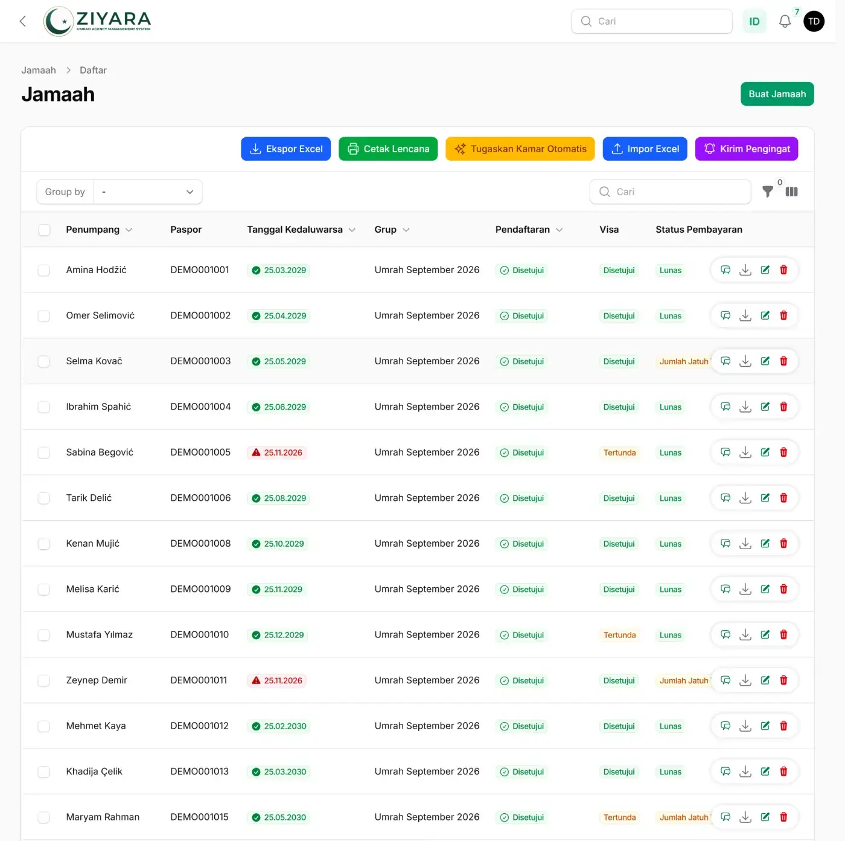Download Sabina Begović's record
Image resolution: width=845 pixels, height=841 pixels.
pyautogui.click(x=745, y=453)
